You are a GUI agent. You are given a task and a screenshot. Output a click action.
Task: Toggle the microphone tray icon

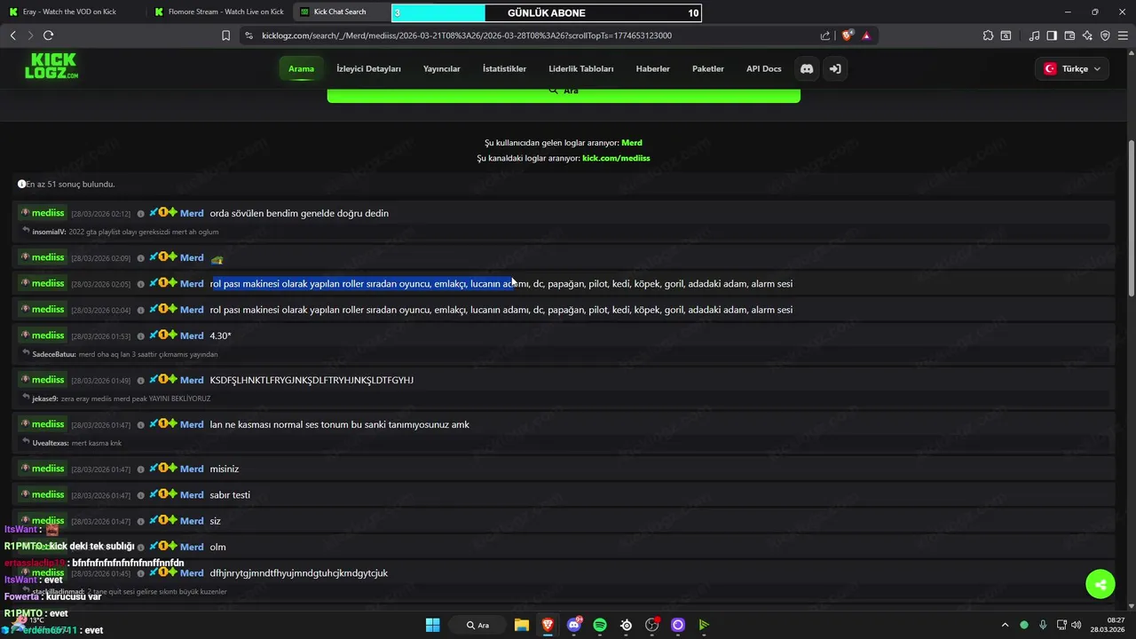pos(1043,625)
